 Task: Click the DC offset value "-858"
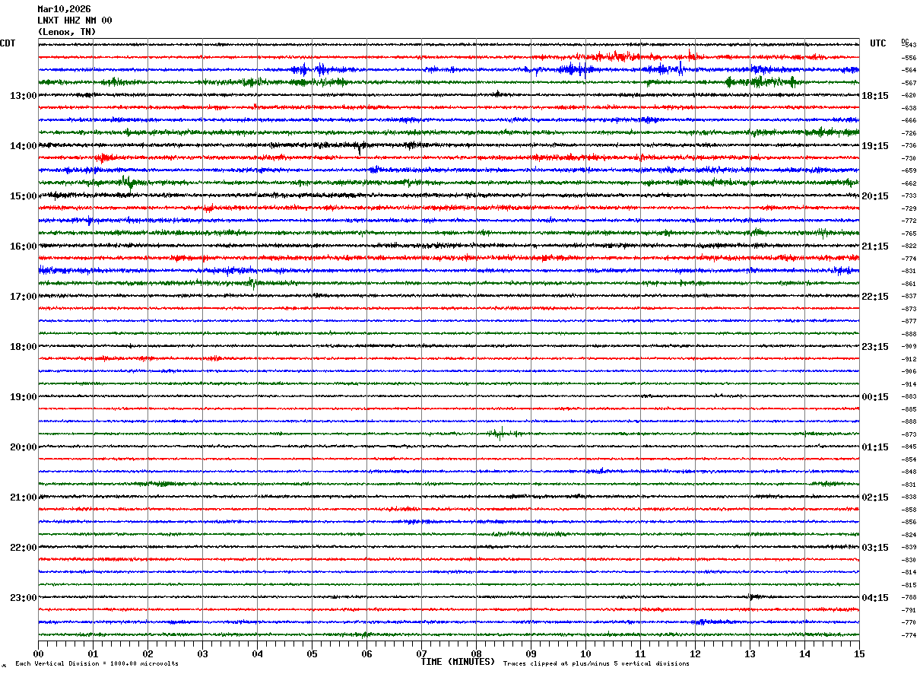click(909, 510)
